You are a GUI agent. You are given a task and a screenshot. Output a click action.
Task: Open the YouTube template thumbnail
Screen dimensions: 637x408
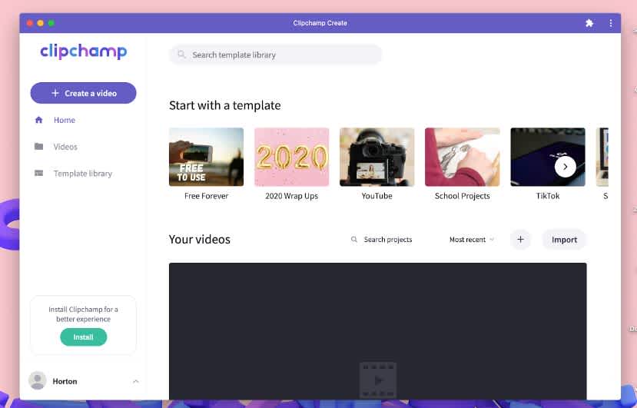[377, 157]
